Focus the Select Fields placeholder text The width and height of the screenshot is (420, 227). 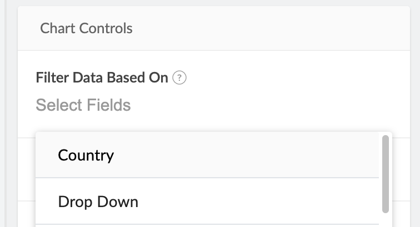tap(83, 105)
